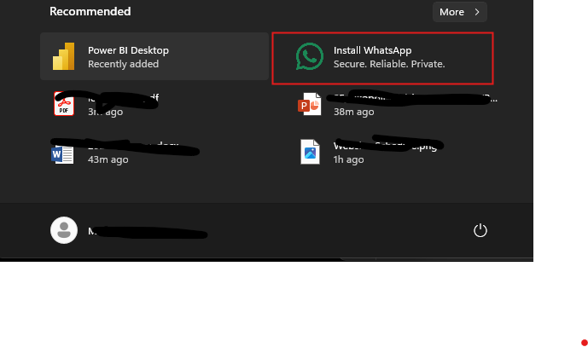Open the PNG image file icon from 1h ago
Image resolution: width=588 pixels, height=347 pixels.
(310, 152)
